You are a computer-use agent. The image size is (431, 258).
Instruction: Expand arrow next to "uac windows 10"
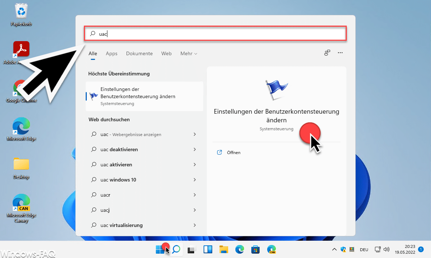[x=195, y=180]
